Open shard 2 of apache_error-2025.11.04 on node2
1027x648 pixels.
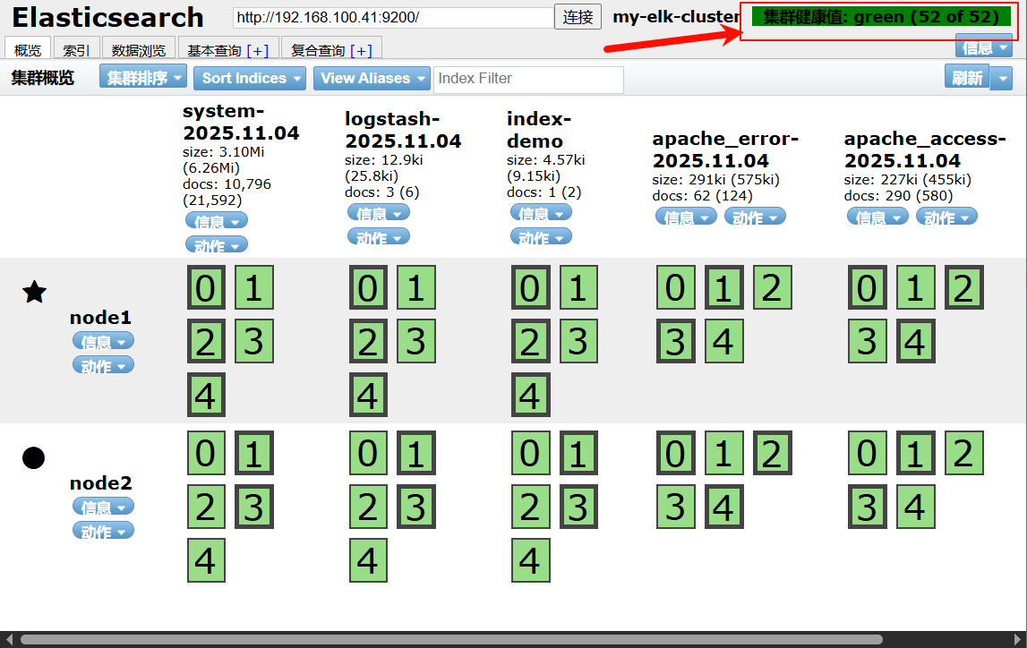(x=772, y=453)
